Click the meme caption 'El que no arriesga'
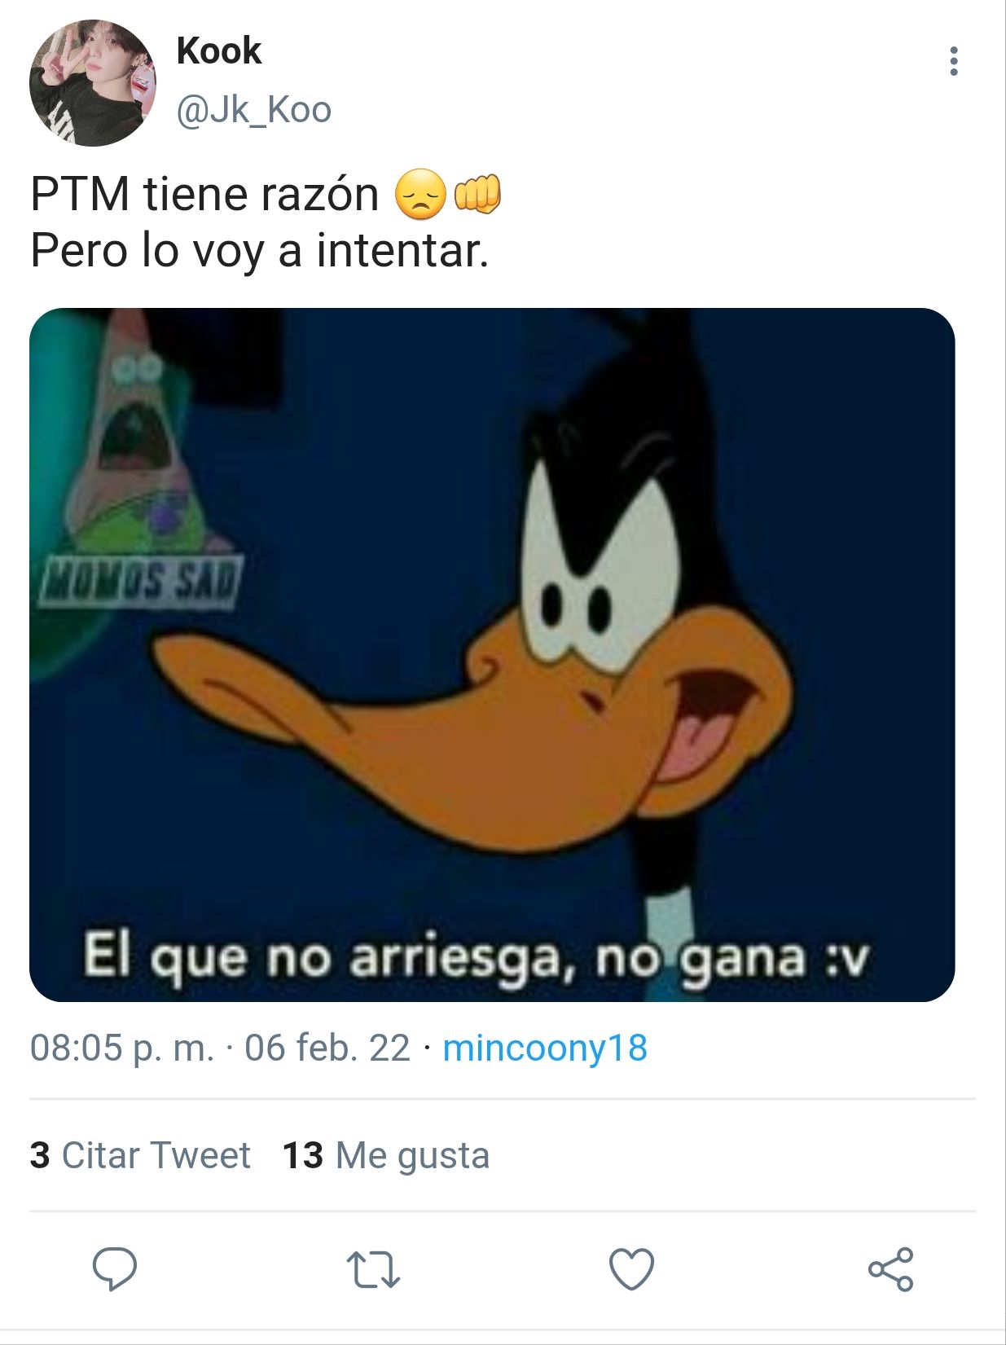The width and height of the screenshot is (1006, 1345). [x=322, y=956]
